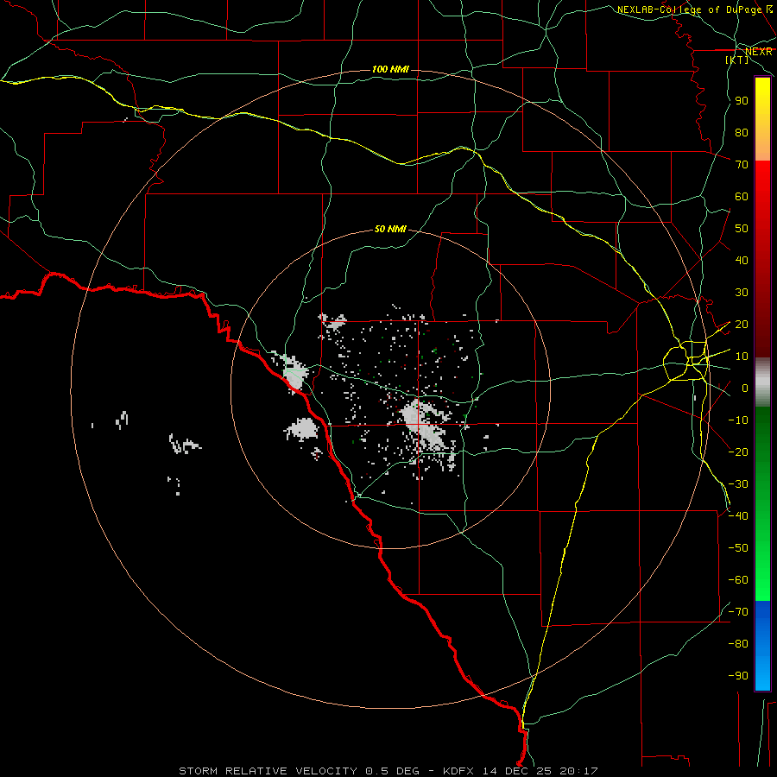777x777 pixels.
Task: Click the 80 value on velocity scale
Action: pos(742,133)
